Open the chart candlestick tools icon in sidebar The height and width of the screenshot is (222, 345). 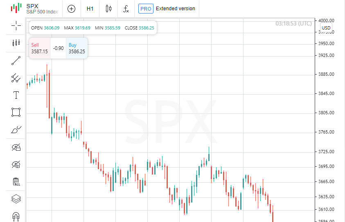coord(16,43)
